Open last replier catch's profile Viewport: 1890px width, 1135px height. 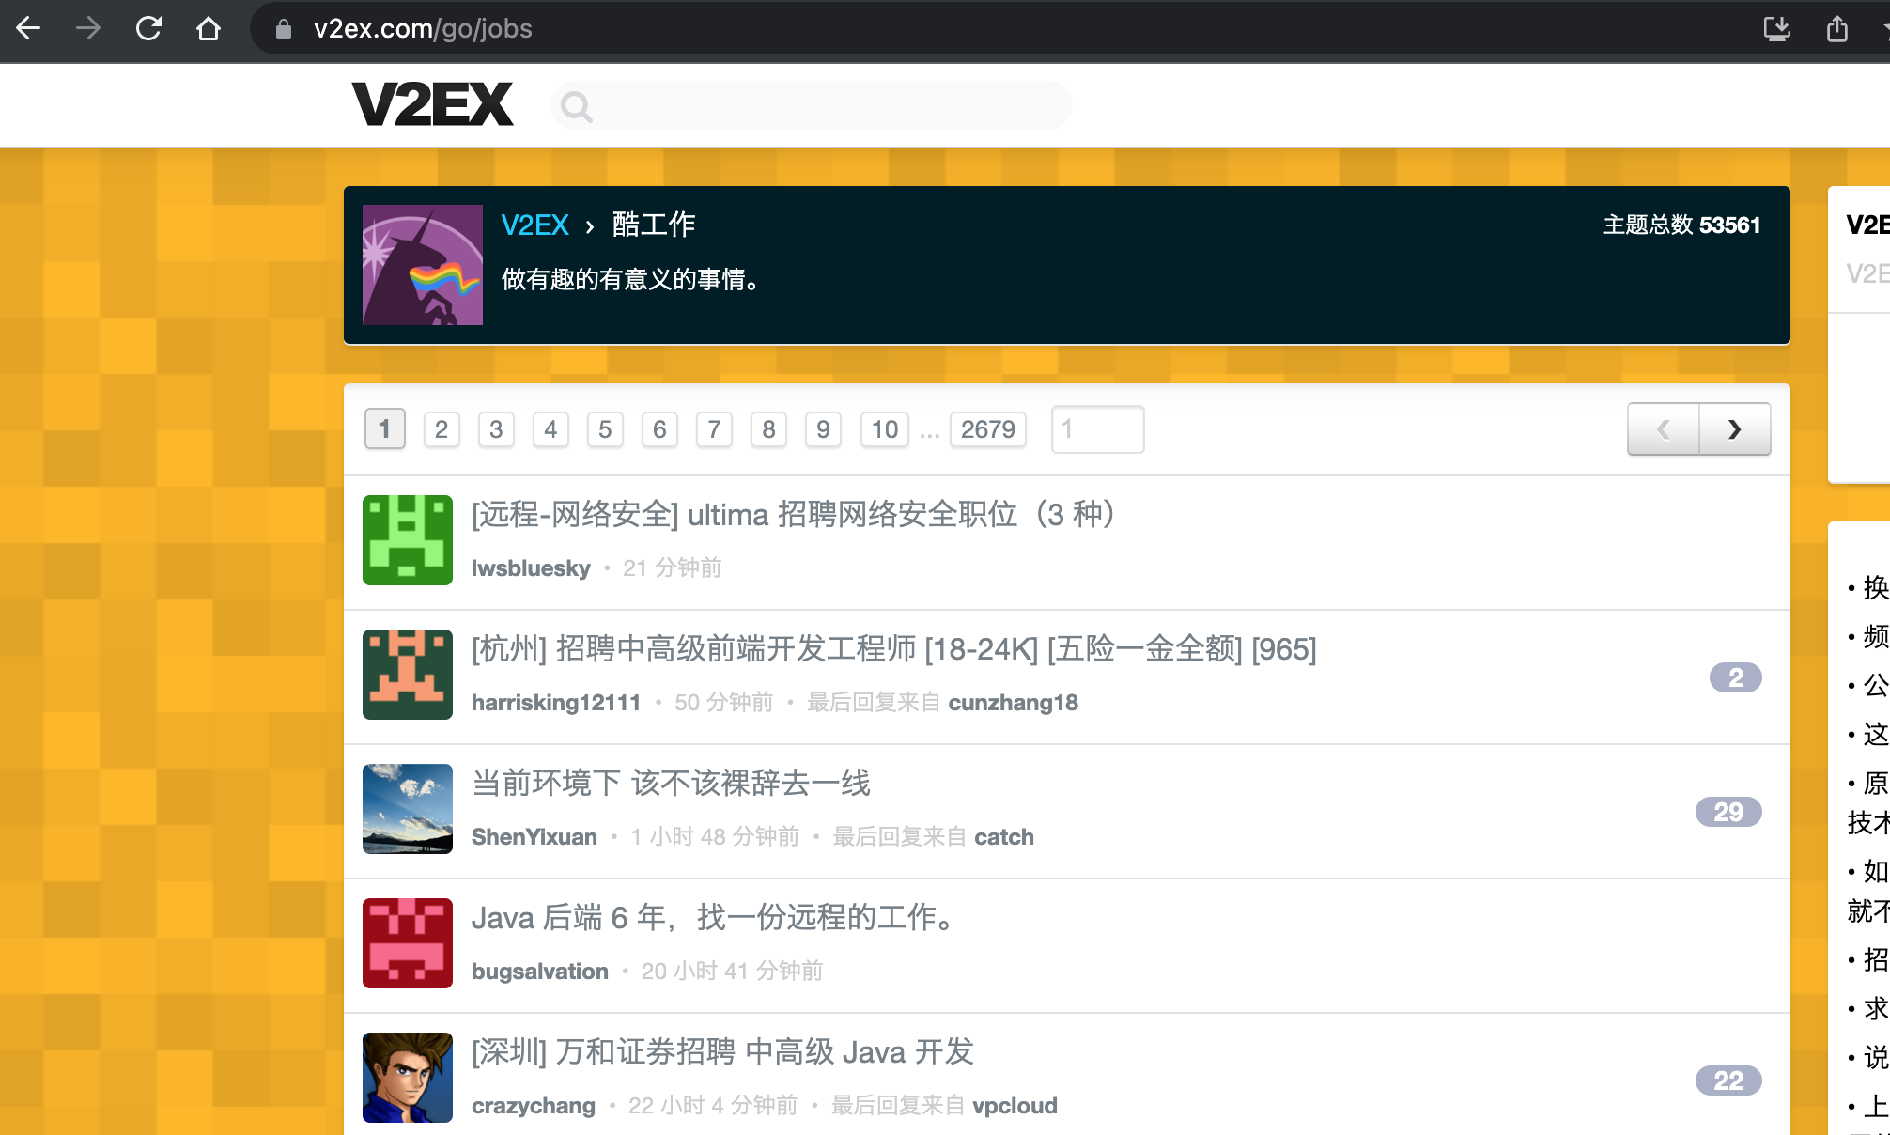coord(1004,836)
